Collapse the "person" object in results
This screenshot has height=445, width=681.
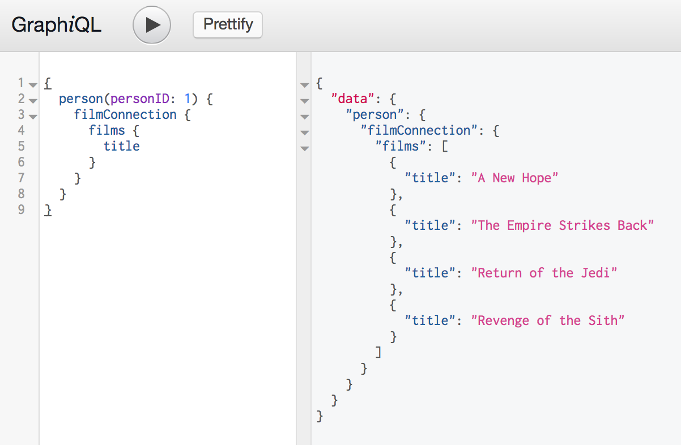coord(305,117)
